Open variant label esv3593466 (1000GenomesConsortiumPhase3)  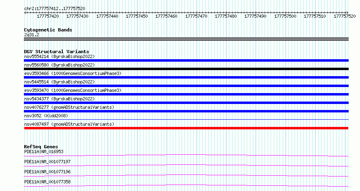click(73, 73)
